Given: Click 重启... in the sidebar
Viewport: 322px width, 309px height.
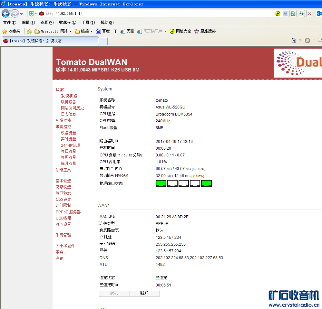Looking at the screenshot, I should [61, 252].
